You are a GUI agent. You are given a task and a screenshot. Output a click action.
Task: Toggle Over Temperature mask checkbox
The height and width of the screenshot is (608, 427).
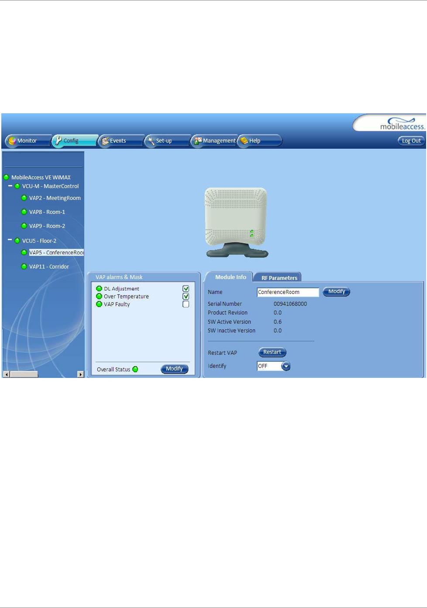click(186, 297)
